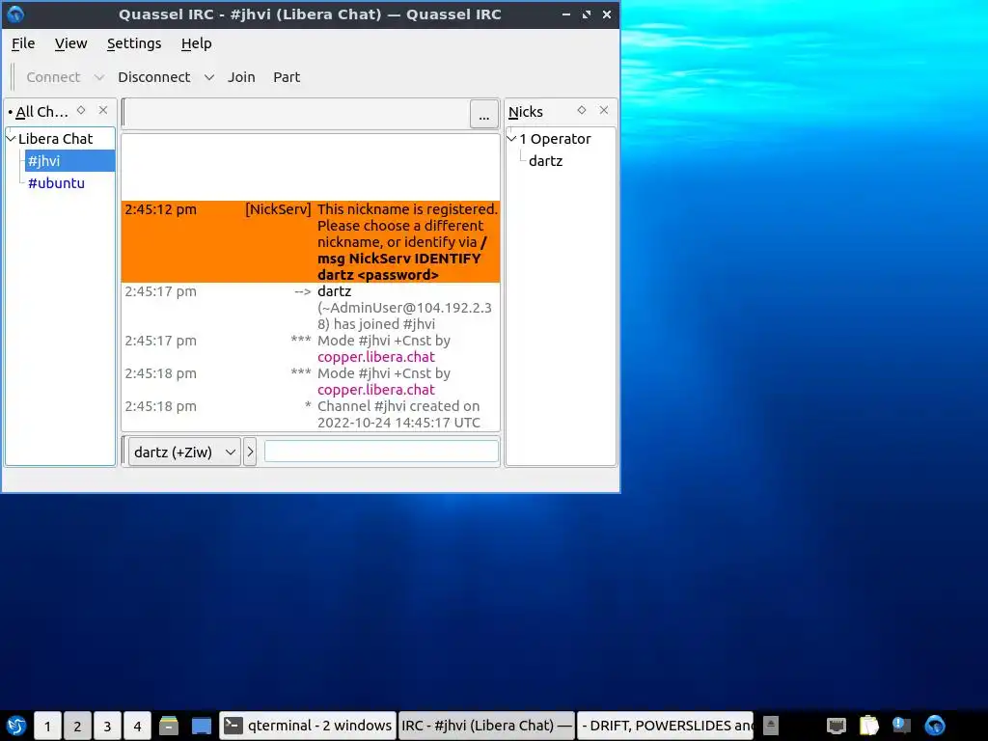This screenshot has width=988, height=741.
Task: Open the Settings menu
Action: click(134, 43)
